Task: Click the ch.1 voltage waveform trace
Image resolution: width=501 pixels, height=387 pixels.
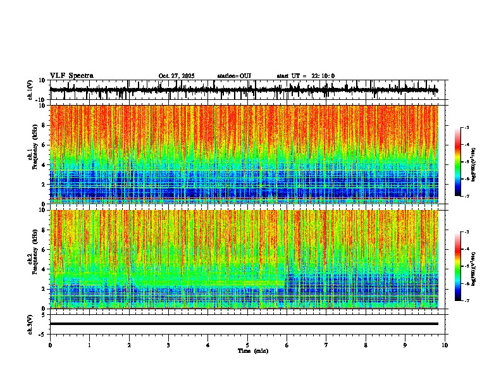Action: click(x=244, y=90)
